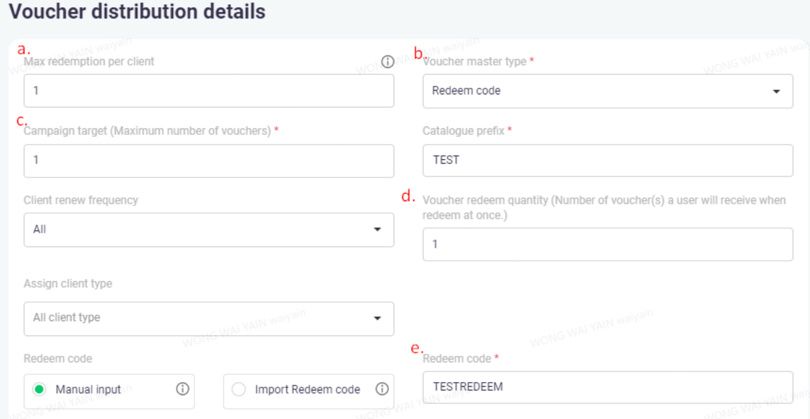The image size is (810, 419).
Task: Expand the Client renew frequency dropdown
Action: point(209,230)
